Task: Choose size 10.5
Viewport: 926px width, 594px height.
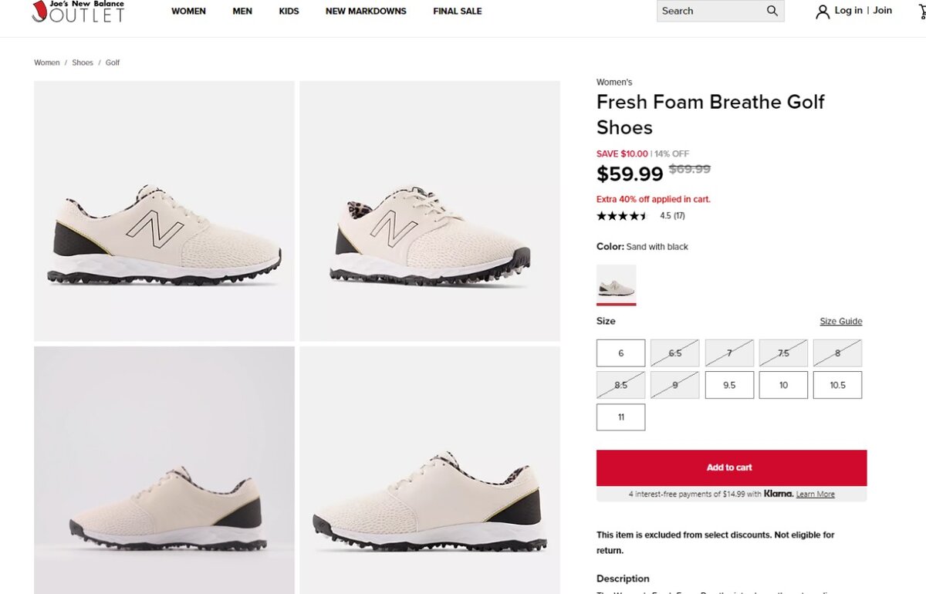Action: click(837, 385)
